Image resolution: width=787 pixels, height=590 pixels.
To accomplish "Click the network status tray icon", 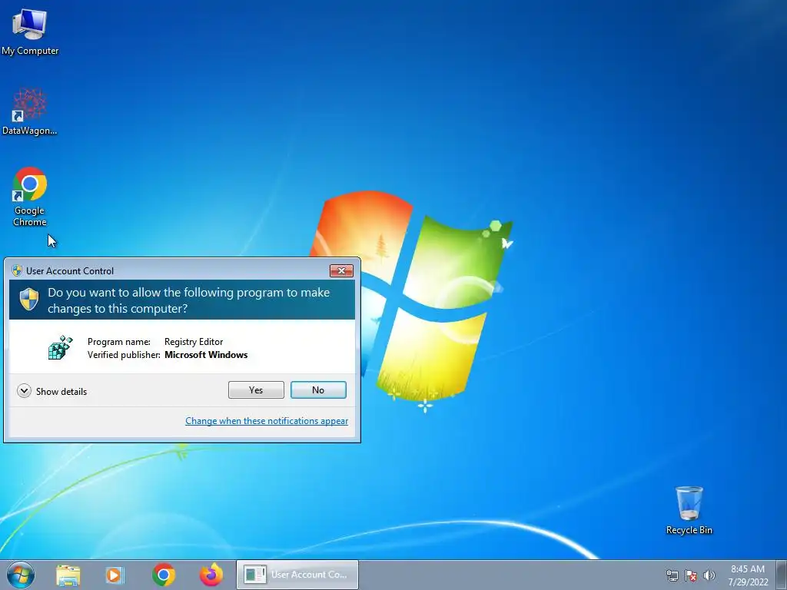I will click(x=672, y=575).
